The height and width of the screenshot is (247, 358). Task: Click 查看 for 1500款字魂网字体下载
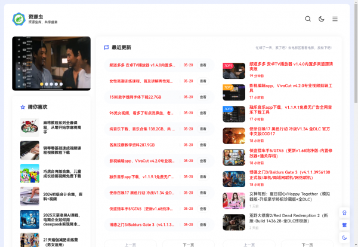(203, 97)
